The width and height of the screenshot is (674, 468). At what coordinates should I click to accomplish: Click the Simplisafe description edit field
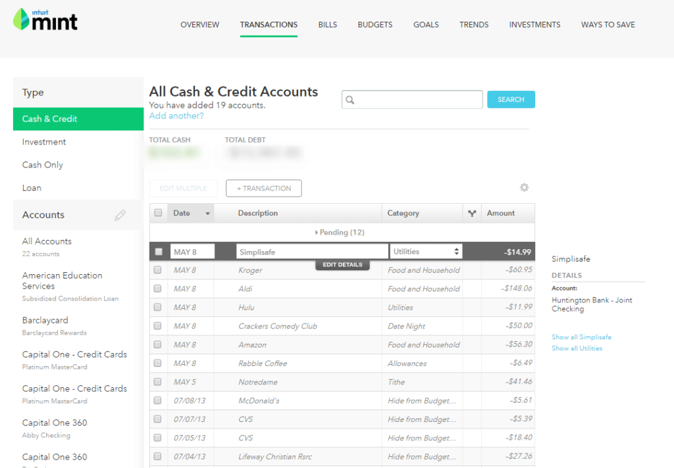pyautogui.click(x=312, y=252)
